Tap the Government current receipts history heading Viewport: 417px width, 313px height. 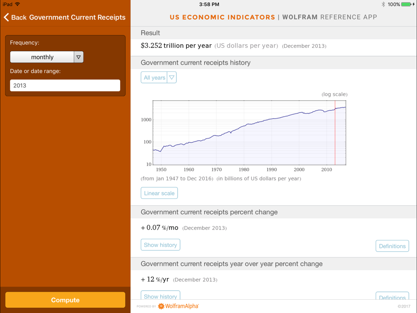click(196, 63)
